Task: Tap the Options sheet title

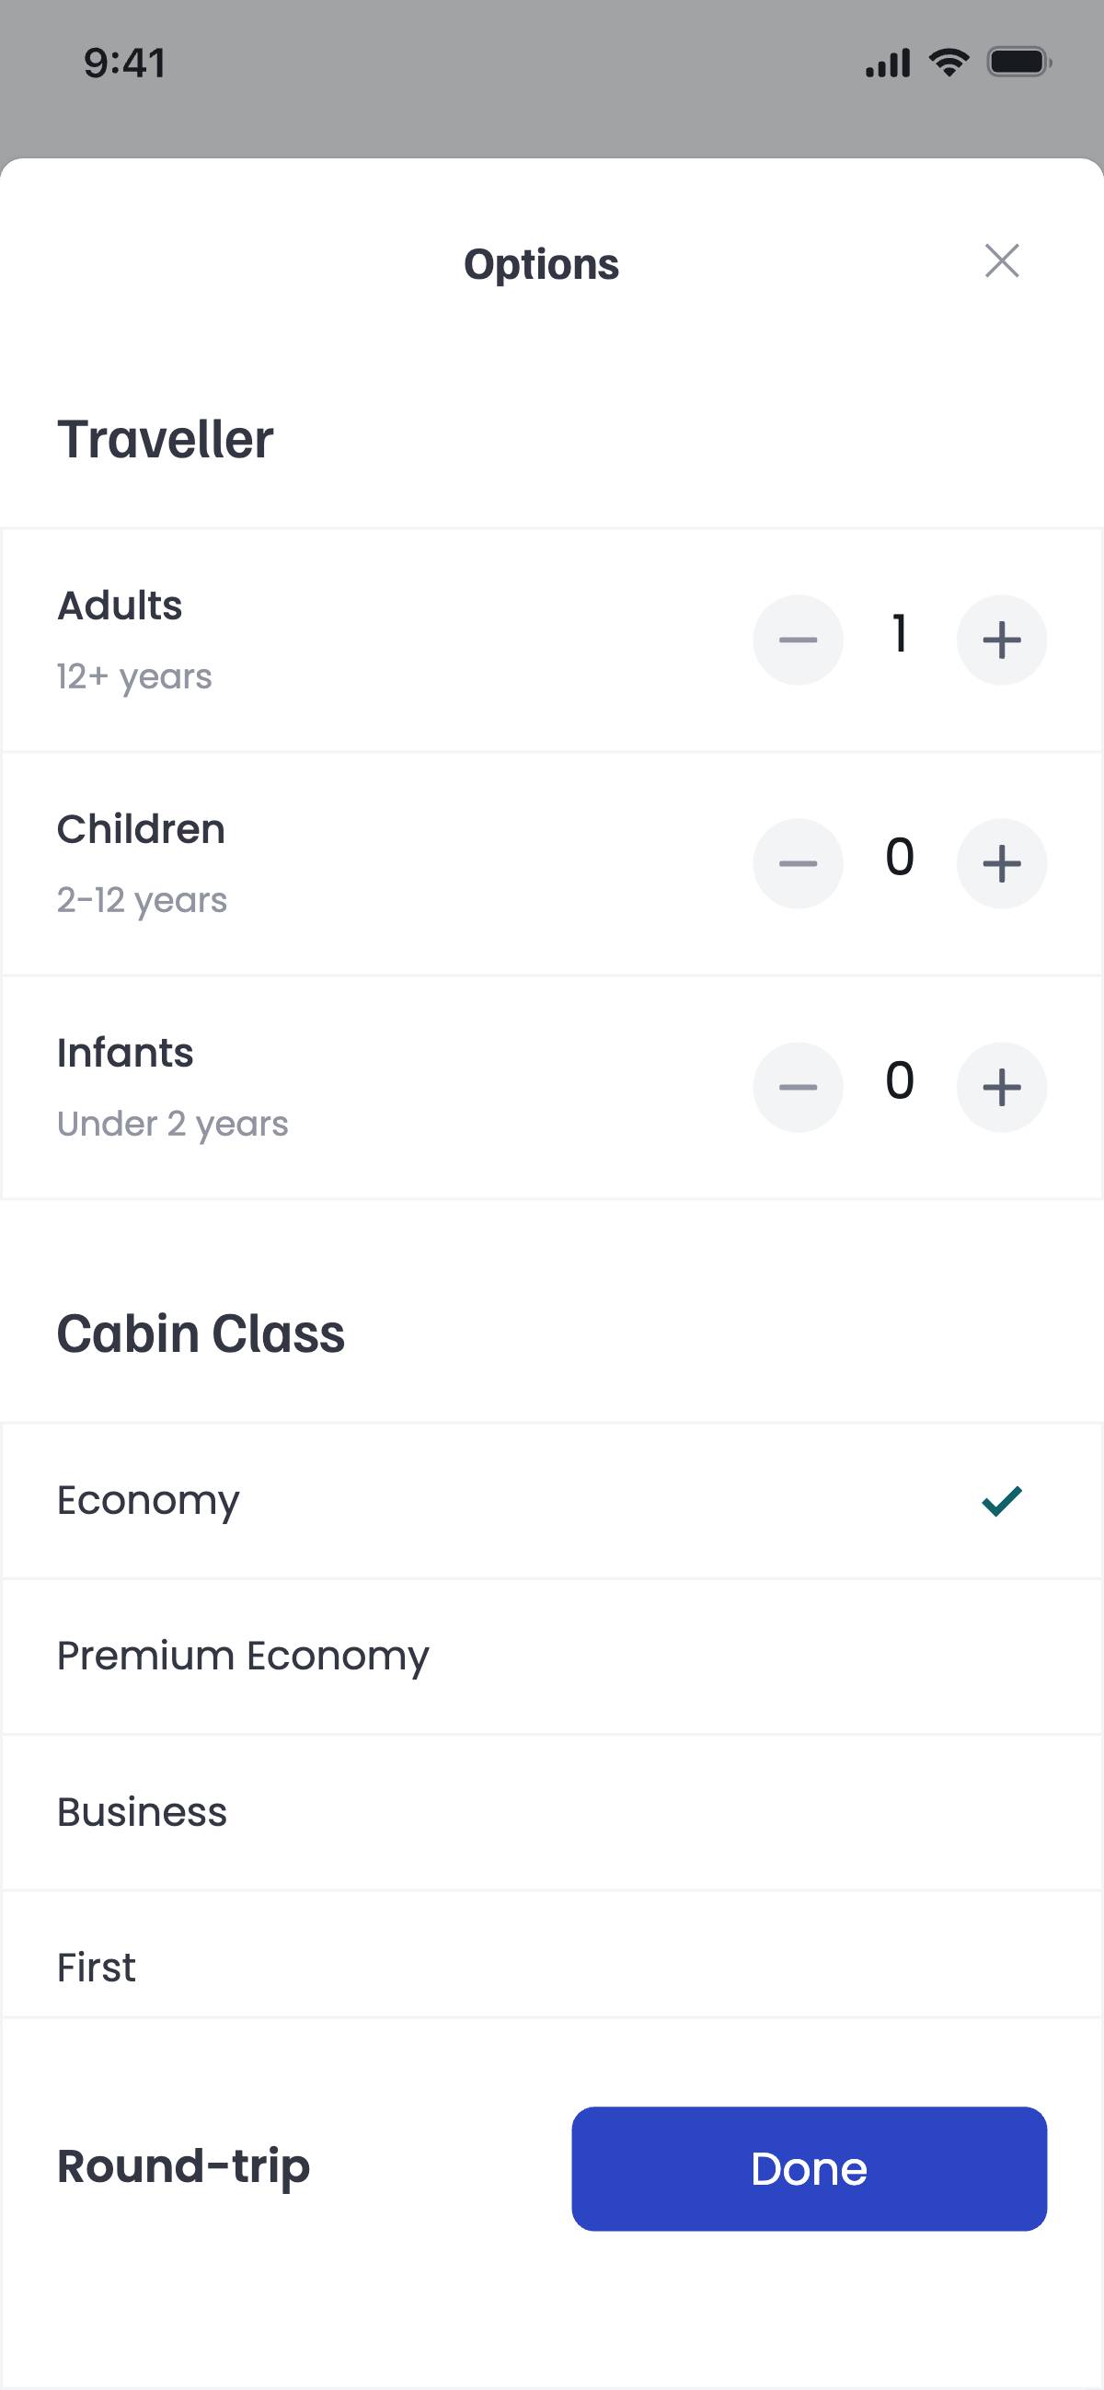Action: coord(541,264)
